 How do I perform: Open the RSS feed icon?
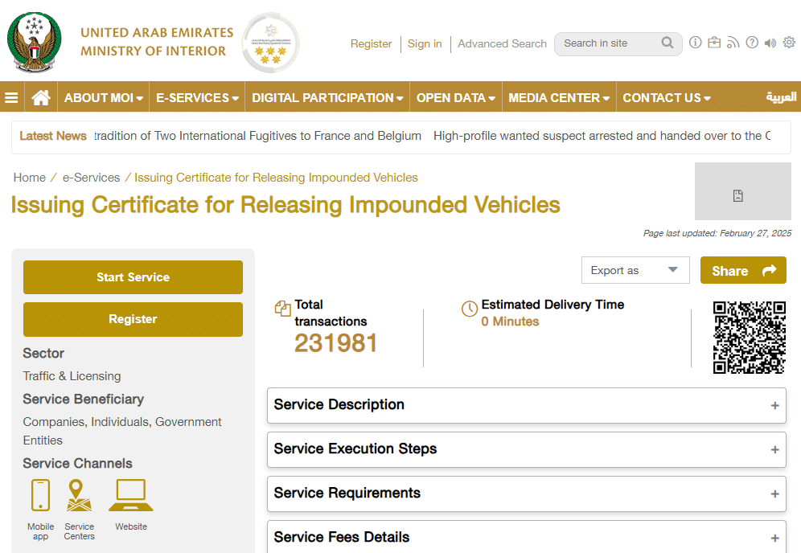click(733, 43)
